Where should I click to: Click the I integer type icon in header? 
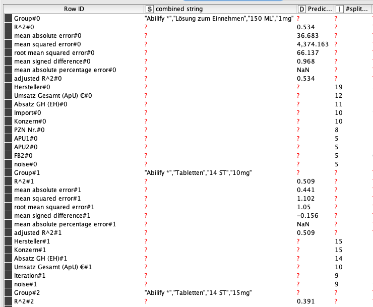[339, 9]
